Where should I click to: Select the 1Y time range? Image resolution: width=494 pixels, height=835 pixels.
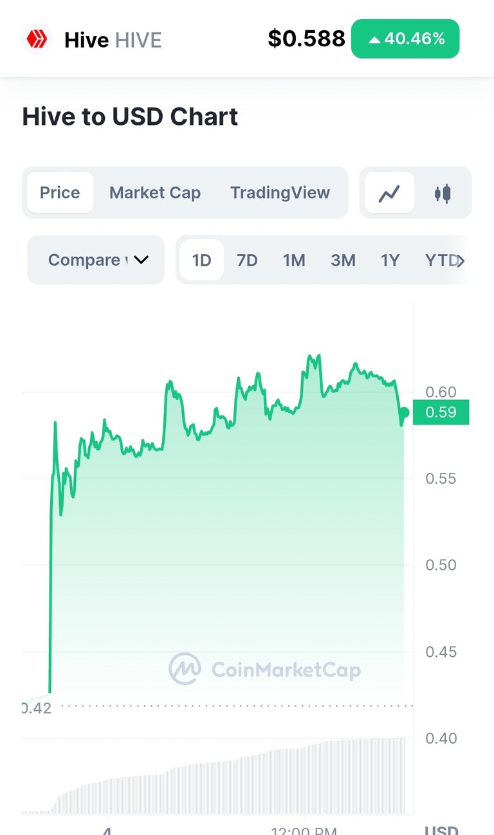pos(390,260)
